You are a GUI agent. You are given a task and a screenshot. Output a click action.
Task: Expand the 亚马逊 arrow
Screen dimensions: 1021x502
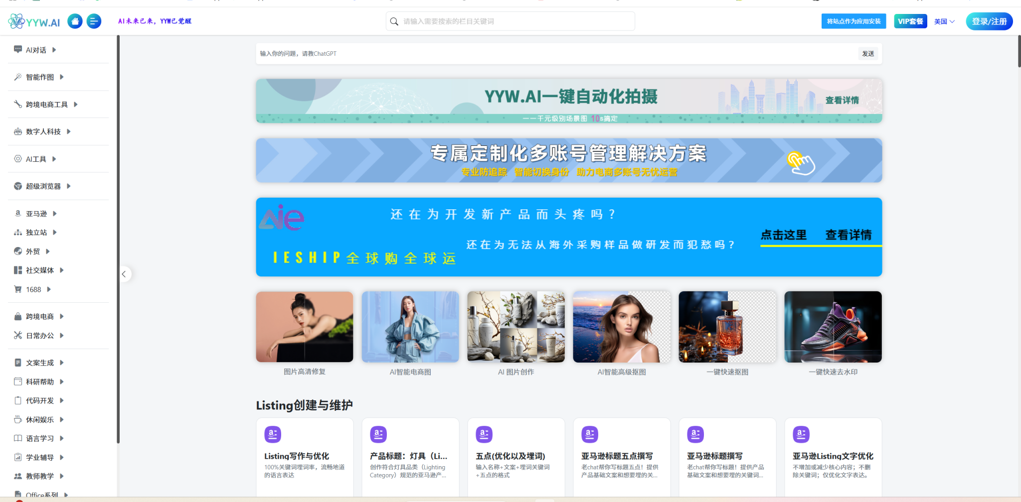click(x=55, y=213)
